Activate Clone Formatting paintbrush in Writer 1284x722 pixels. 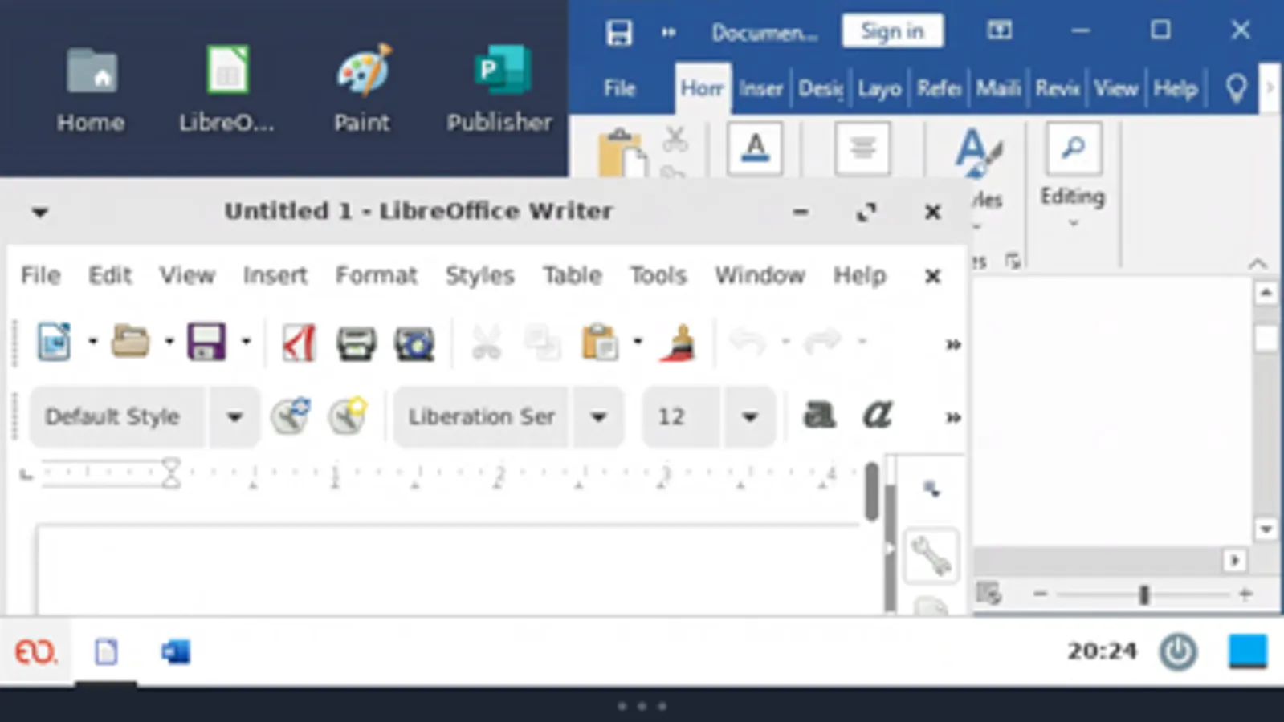click(x=678, y=343)
